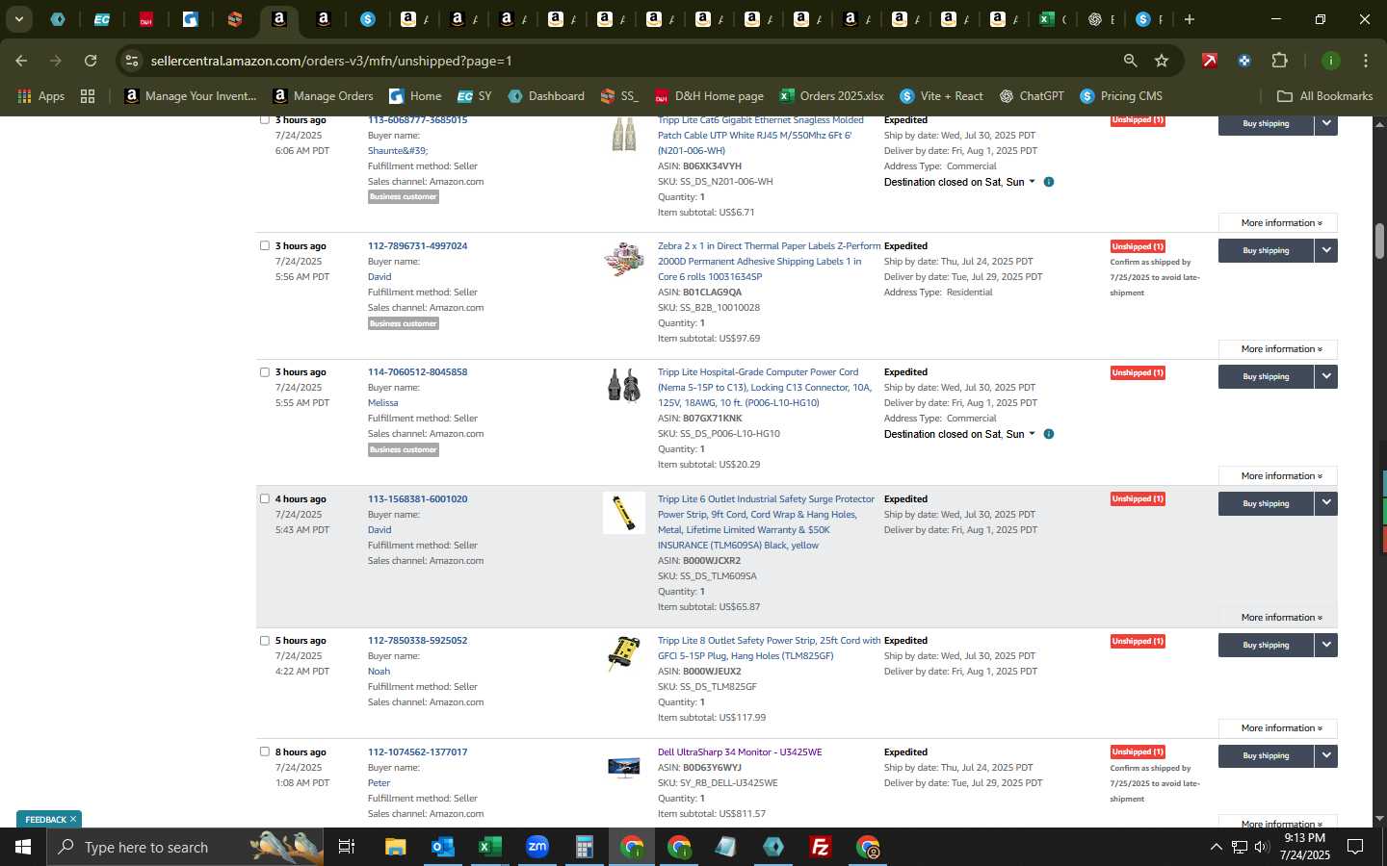The height and width of the screenshot is (866, 1387).
Task: Expand Buy shipping arrow for Cat6 cable order
Action: click(1326, 124)
